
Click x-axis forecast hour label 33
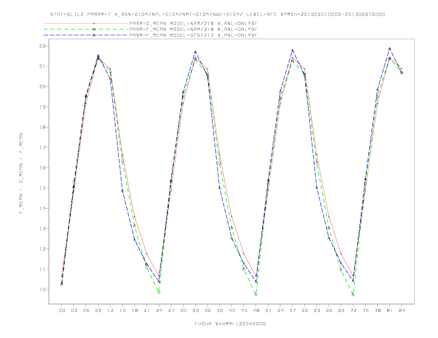coord(195,310)
